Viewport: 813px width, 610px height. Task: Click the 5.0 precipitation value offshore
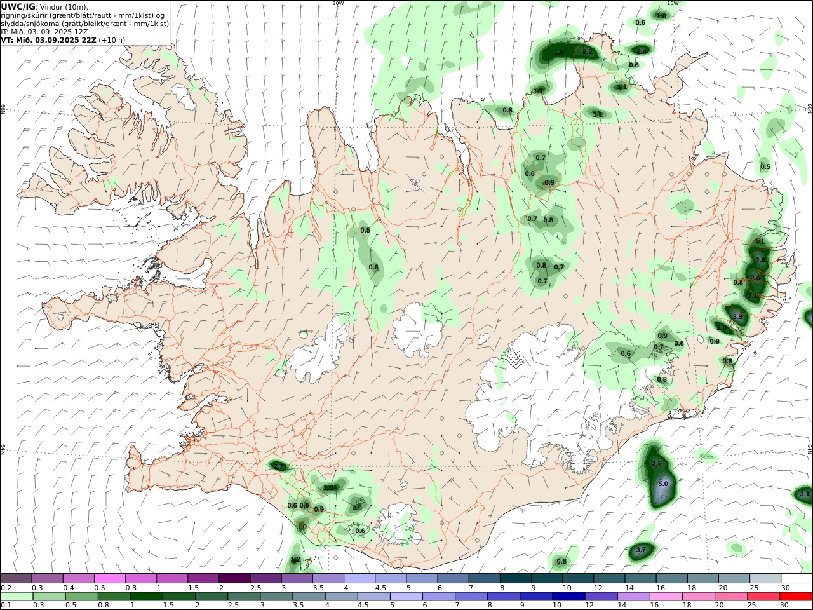click(662, 484)
